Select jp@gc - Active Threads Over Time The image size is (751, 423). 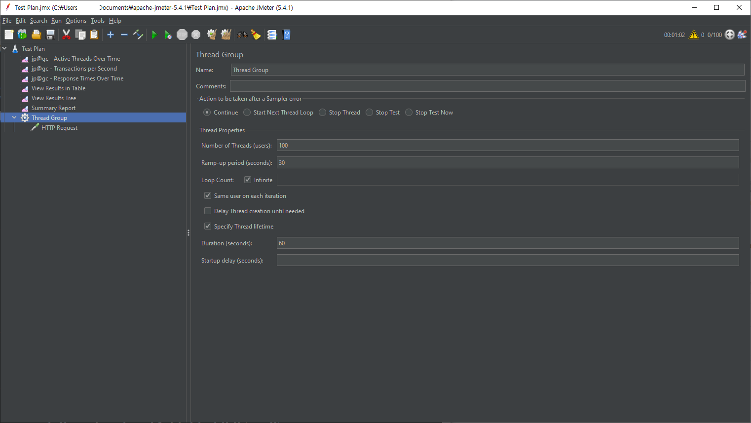(x=75, y=59)
